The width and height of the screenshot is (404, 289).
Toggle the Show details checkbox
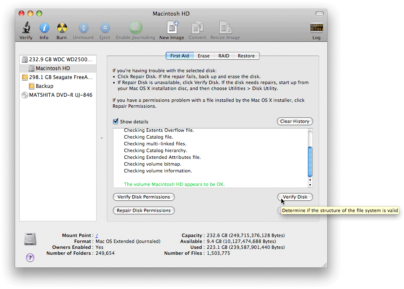click(x=116, y=121)
